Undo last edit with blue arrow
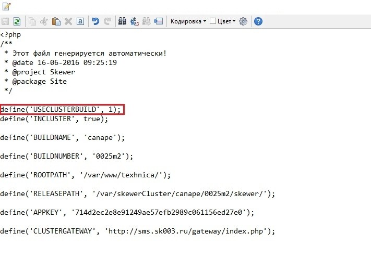 (x=95, y=21)
